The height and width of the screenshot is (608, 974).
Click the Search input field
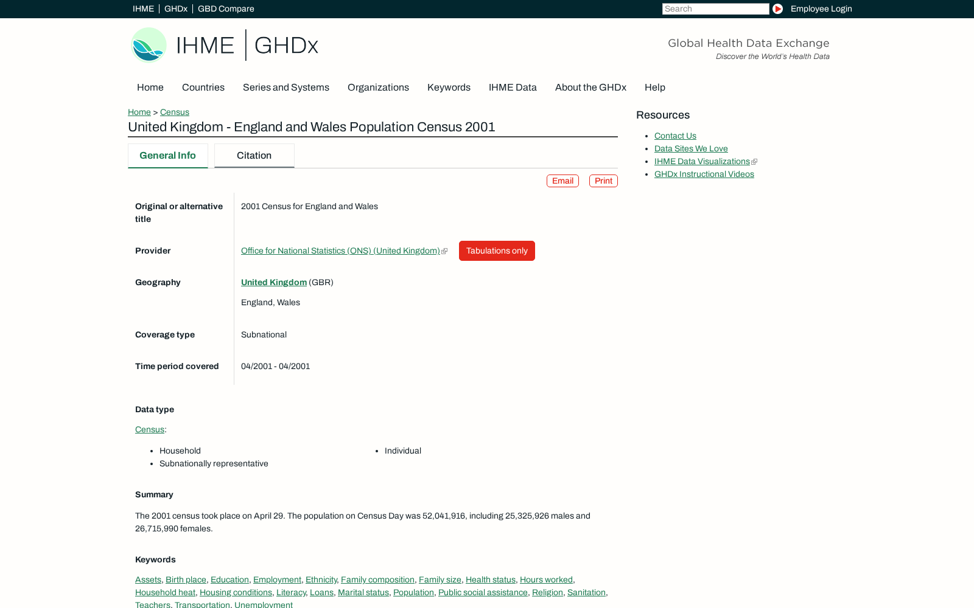click(x=716, y=9)
